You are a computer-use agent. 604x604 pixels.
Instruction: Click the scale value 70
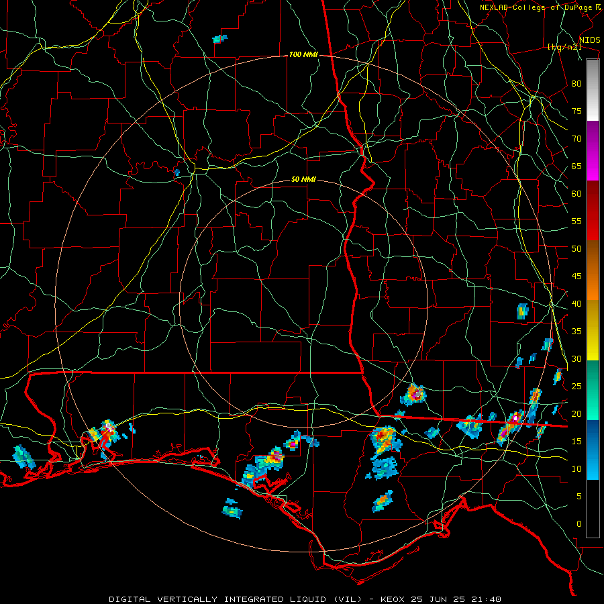point(576,139)
